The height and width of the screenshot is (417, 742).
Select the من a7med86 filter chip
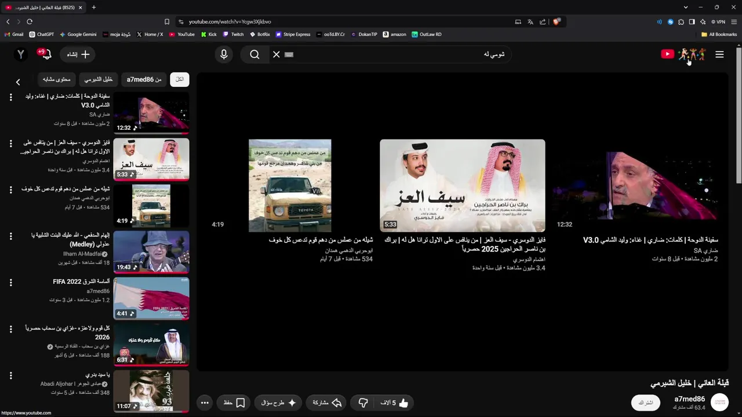(x=144, y=79)
